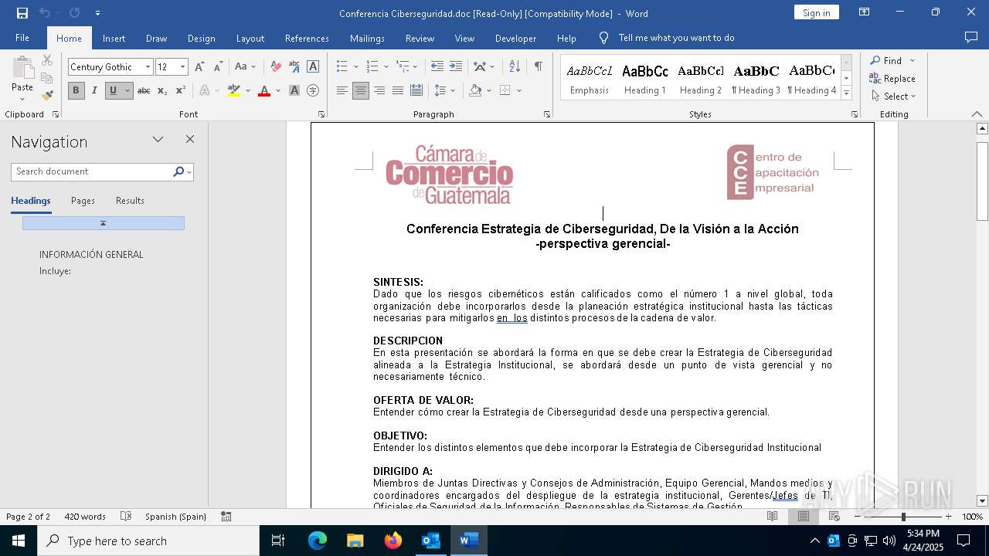Viewport: 989px width, 556px height.
Task: Switch to Web Layout view
Action: tap(834, 517)
